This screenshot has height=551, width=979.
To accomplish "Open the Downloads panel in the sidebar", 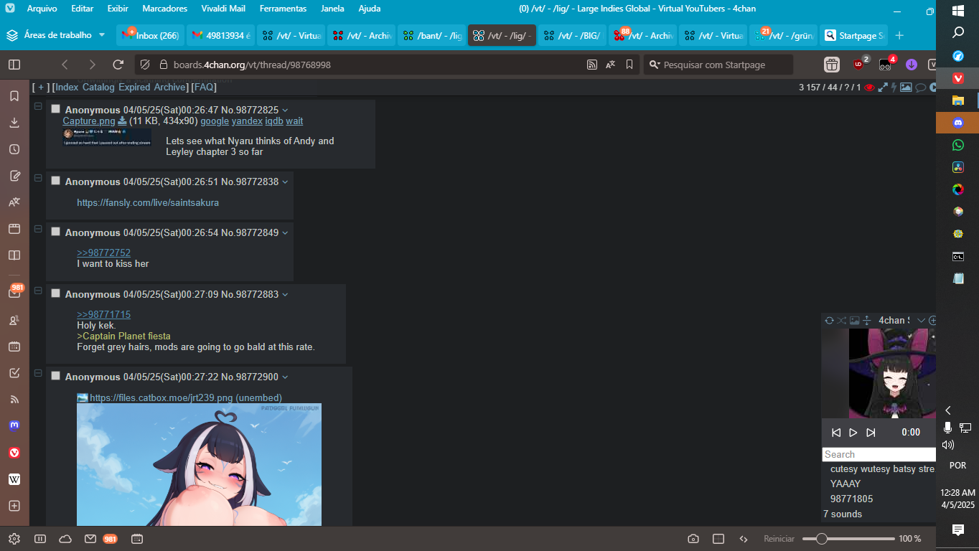I will pos(14,123).
